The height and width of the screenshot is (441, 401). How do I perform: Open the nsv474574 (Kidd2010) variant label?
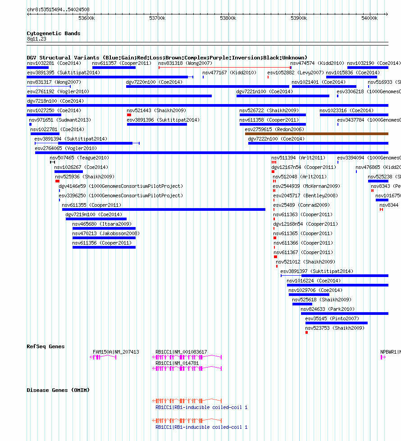pos(317,63)
